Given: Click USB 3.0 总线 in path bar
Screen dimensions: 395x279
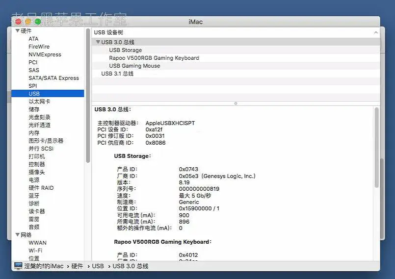Looking at the screenshot, I should coord(130,266).
